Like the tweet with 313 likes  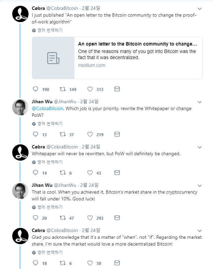90,89
